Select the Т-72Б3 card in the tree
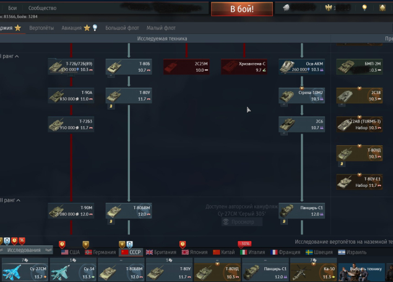393x282 pixels. 71,124
